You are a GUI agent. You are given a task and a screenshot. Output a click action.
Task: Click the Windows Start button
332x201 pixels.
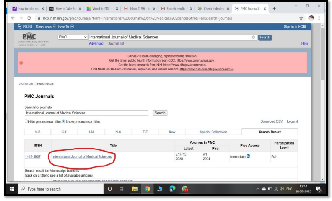tap(8, 189)
